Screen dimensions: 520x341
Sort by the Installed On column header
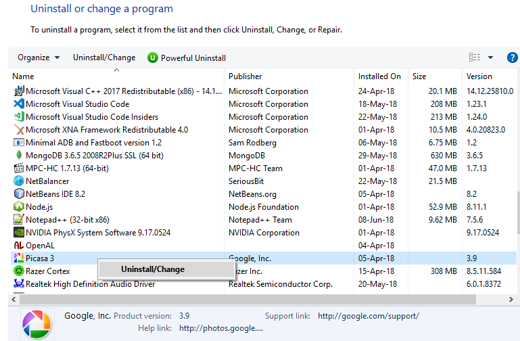pyautogui.click(x=381, y=76)
